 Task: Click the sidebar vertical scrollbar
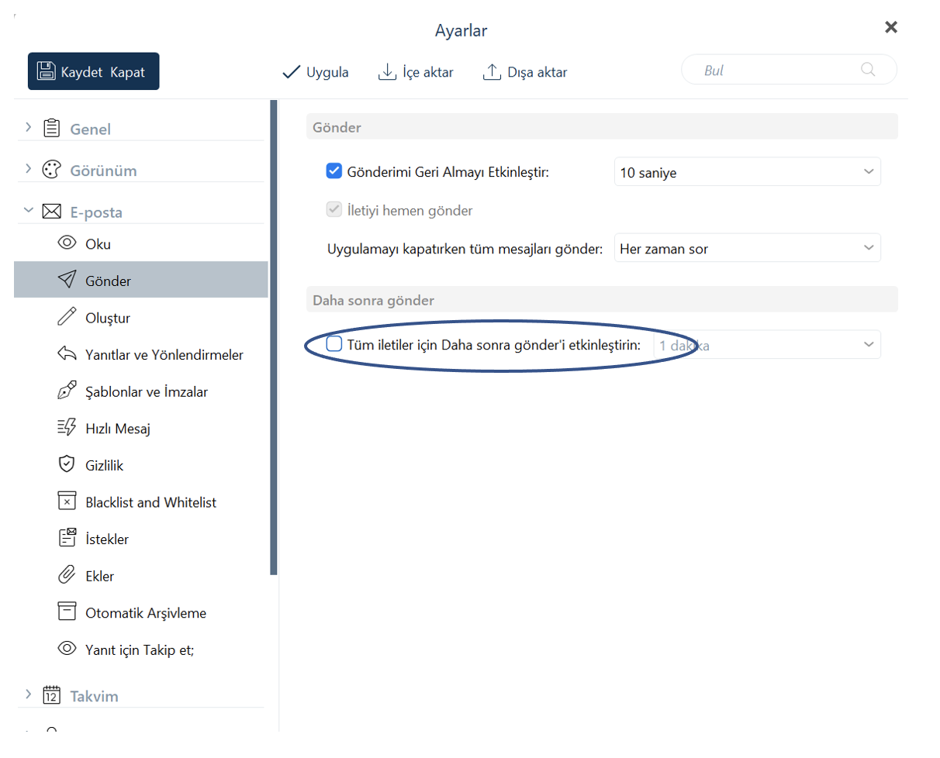[273, 337]
